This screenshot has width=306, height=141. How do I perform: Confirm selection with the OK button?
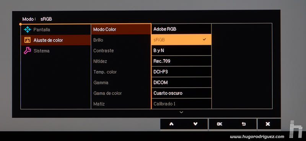[x=220, y=124]
